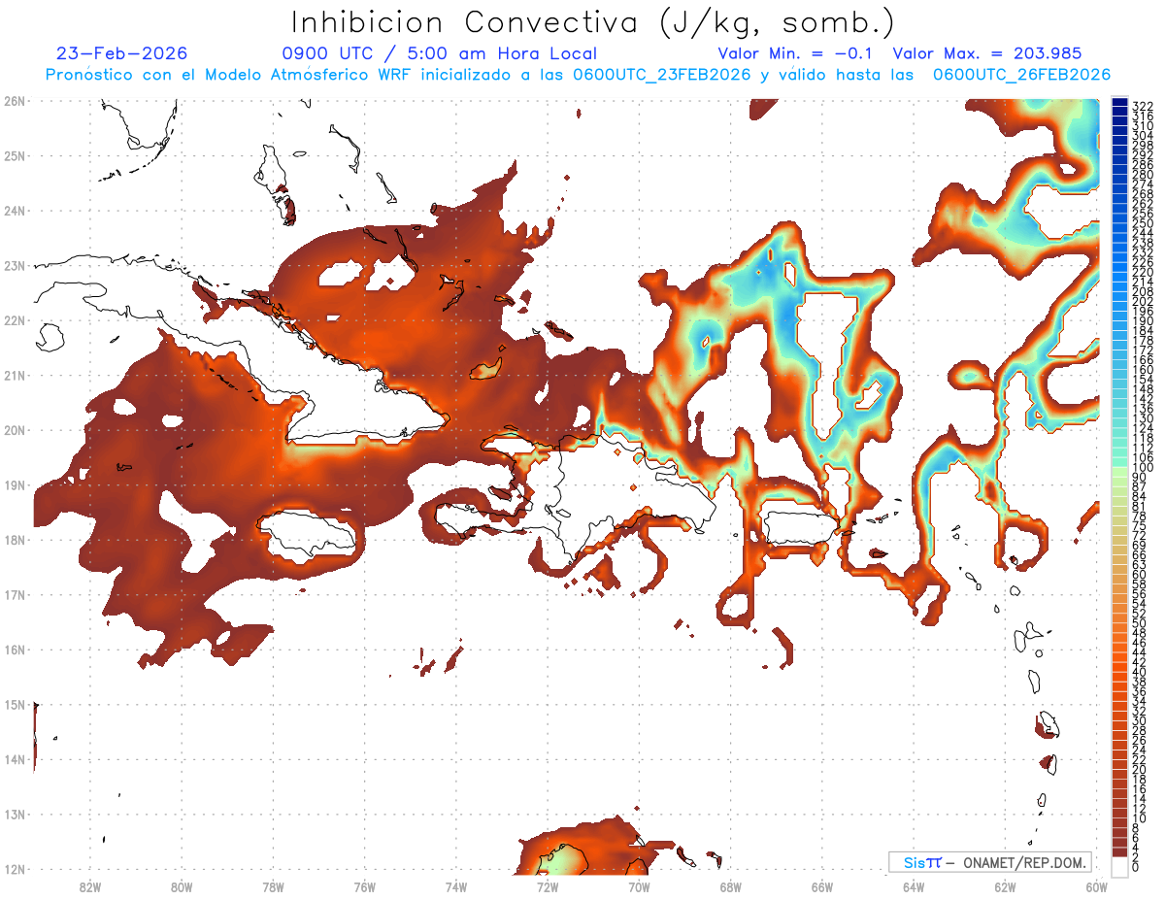Click the white 0 color bar swatch
This screenshot has width=1165, height=900.
(1120, 865)
